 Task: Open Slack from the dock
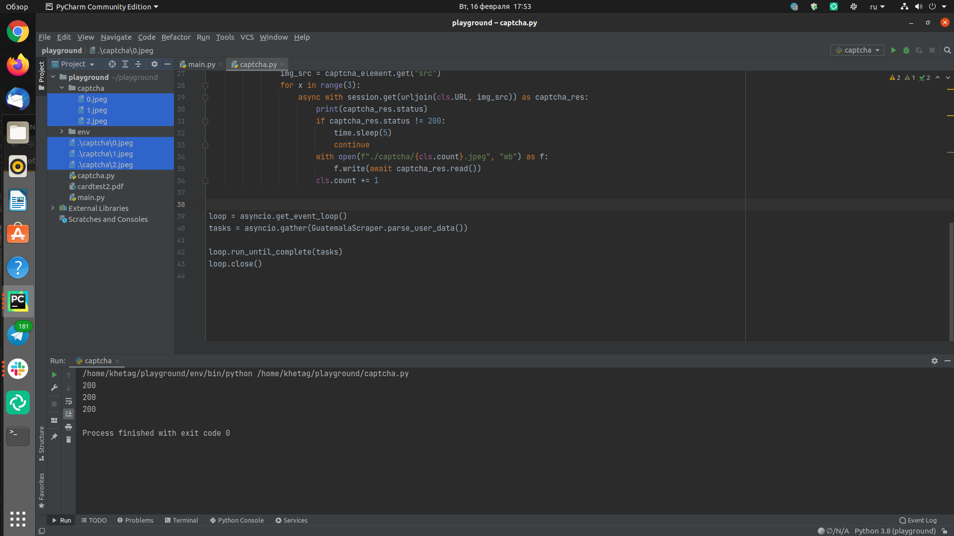(18, 369)
